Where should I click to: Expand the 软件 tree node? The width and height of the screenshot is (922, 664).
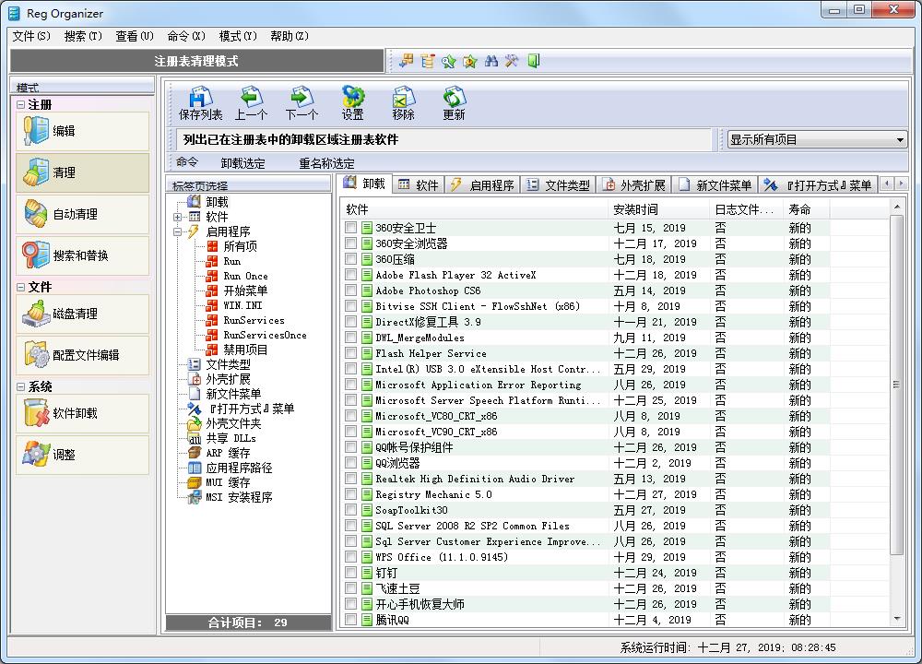177,217
